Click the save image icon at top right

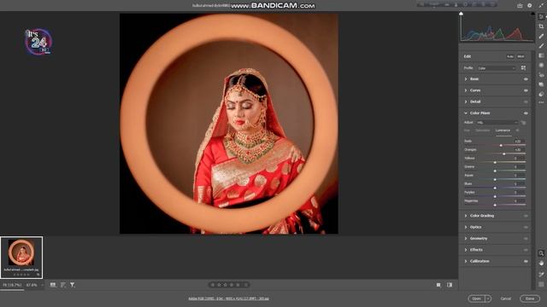tap(520, 5)
